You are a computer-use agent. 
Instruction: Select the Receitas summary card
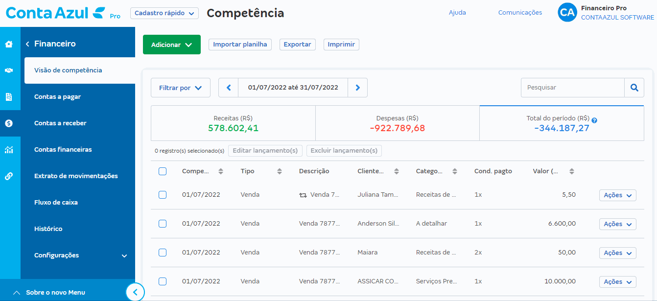pyautogui.click(x=233, y=123)
